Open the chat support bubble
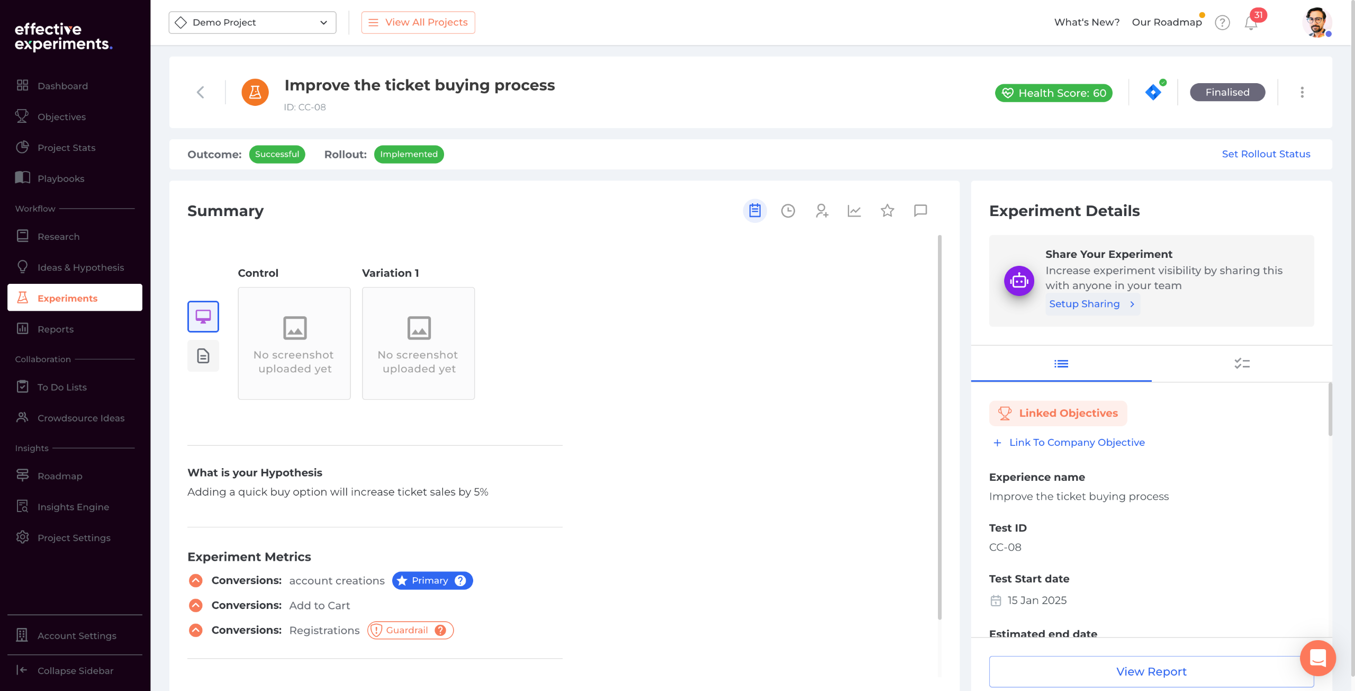The width and height of the screenshot is (1355, 691). [1317, 658]
